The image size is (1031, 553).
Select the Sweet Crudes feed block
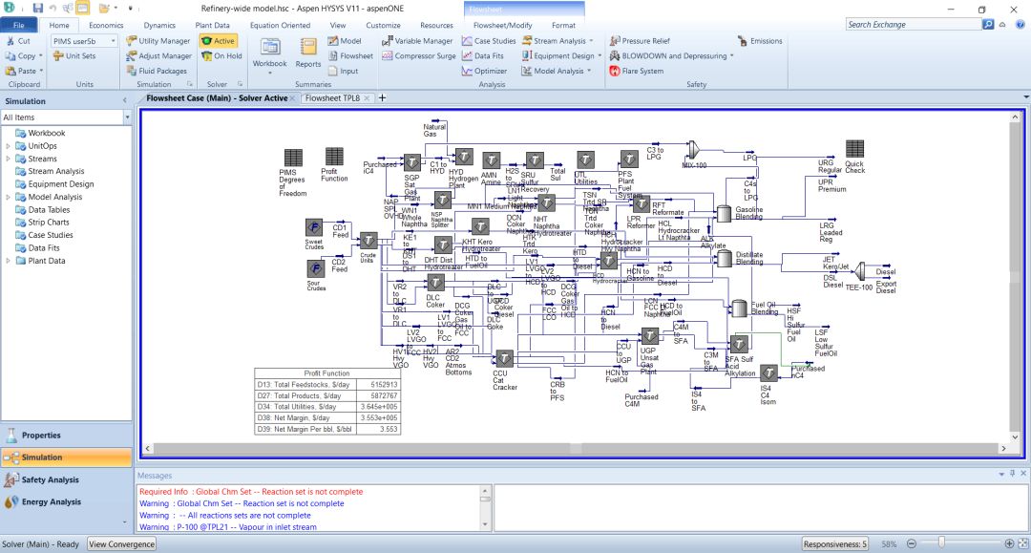[314, 227]
